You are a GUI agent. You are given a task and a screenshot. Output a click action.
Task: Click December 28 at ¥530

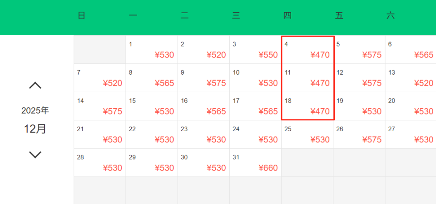(x=100, y=163)
